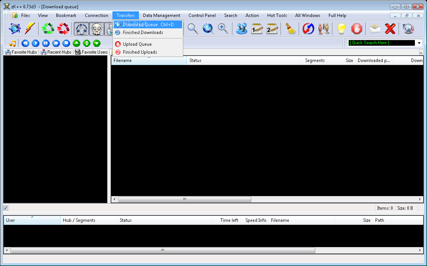Screen dimensions: 427x266
Task: Sort transfers by Hub / Segments column
Action: [x=89, y=220]
